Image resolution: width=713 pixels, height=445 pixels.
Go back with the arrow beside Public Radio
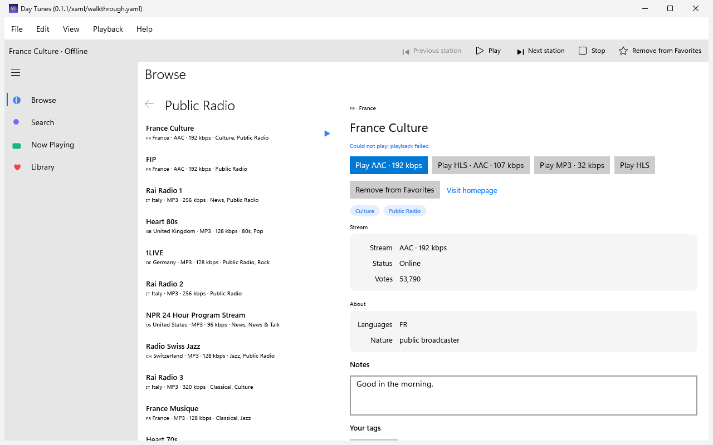149,104
